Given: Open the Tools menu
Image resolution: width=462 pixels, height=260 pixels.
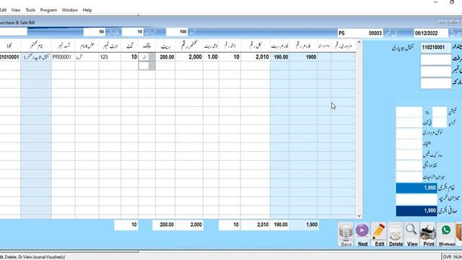Looking at the screenshot, I should point(30,10).
